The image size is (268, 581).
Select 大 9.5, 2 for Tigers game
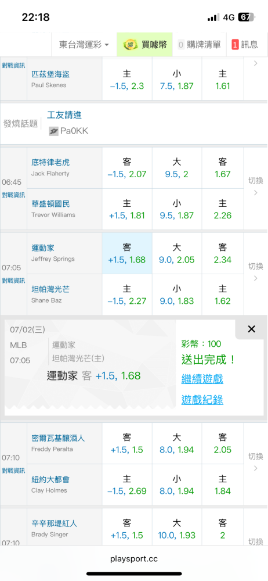(177, 168)
